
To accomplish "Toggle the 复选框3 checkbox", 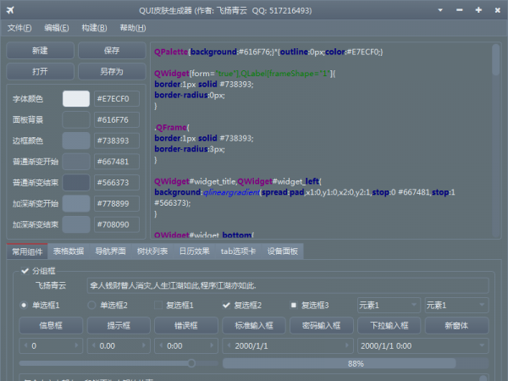I will click(294, 305).
